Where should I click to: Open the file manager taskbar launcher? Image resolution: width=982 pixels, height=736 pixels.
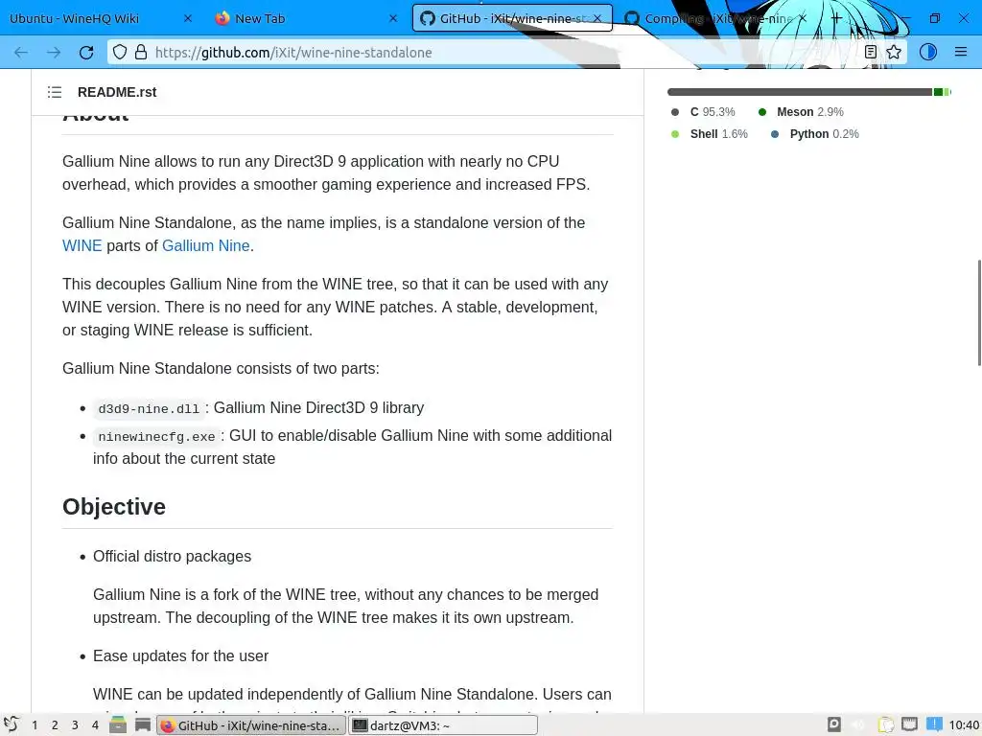[118, 724]
